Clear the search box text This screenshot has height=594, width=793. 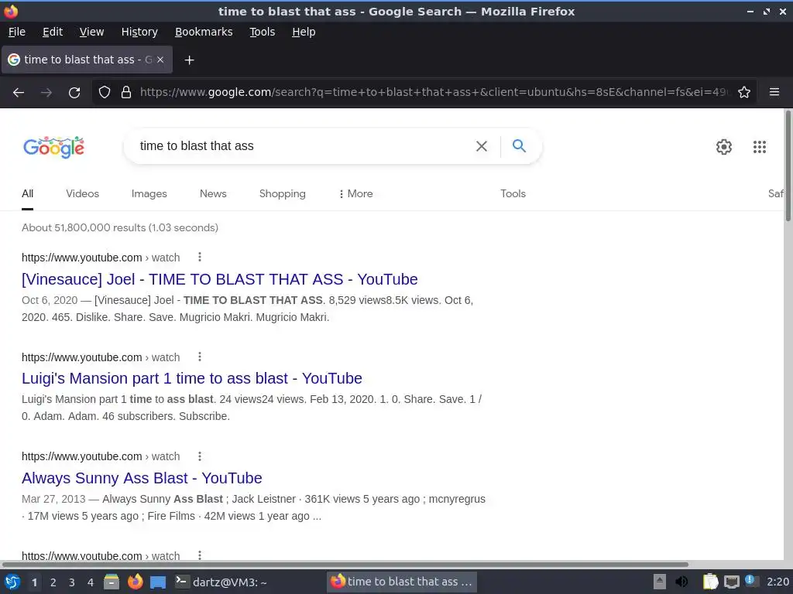coord(482,146)
